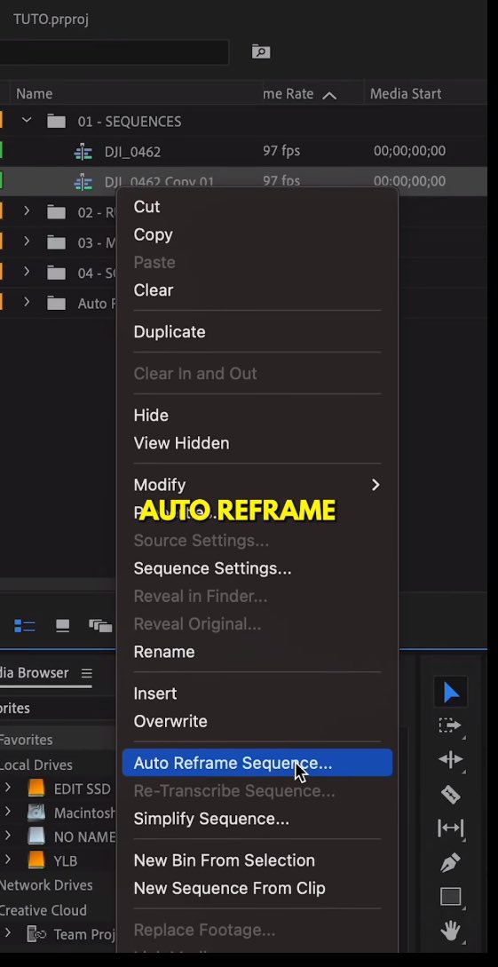498x967 pixels.
Task: Click the 01 - SEQUENCES bin folder icon
Action: point(56,122)
